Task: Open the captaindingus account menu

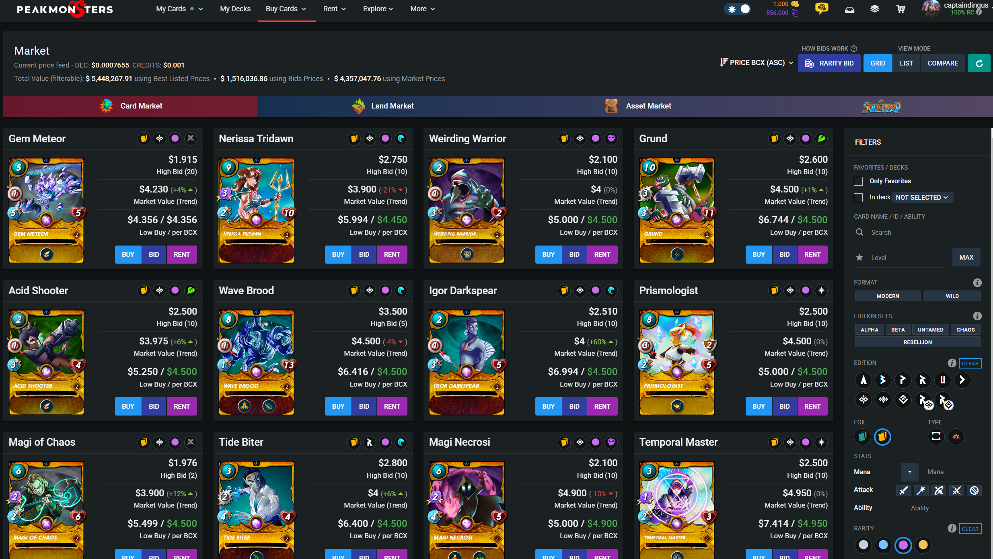Action: point(957,8)
